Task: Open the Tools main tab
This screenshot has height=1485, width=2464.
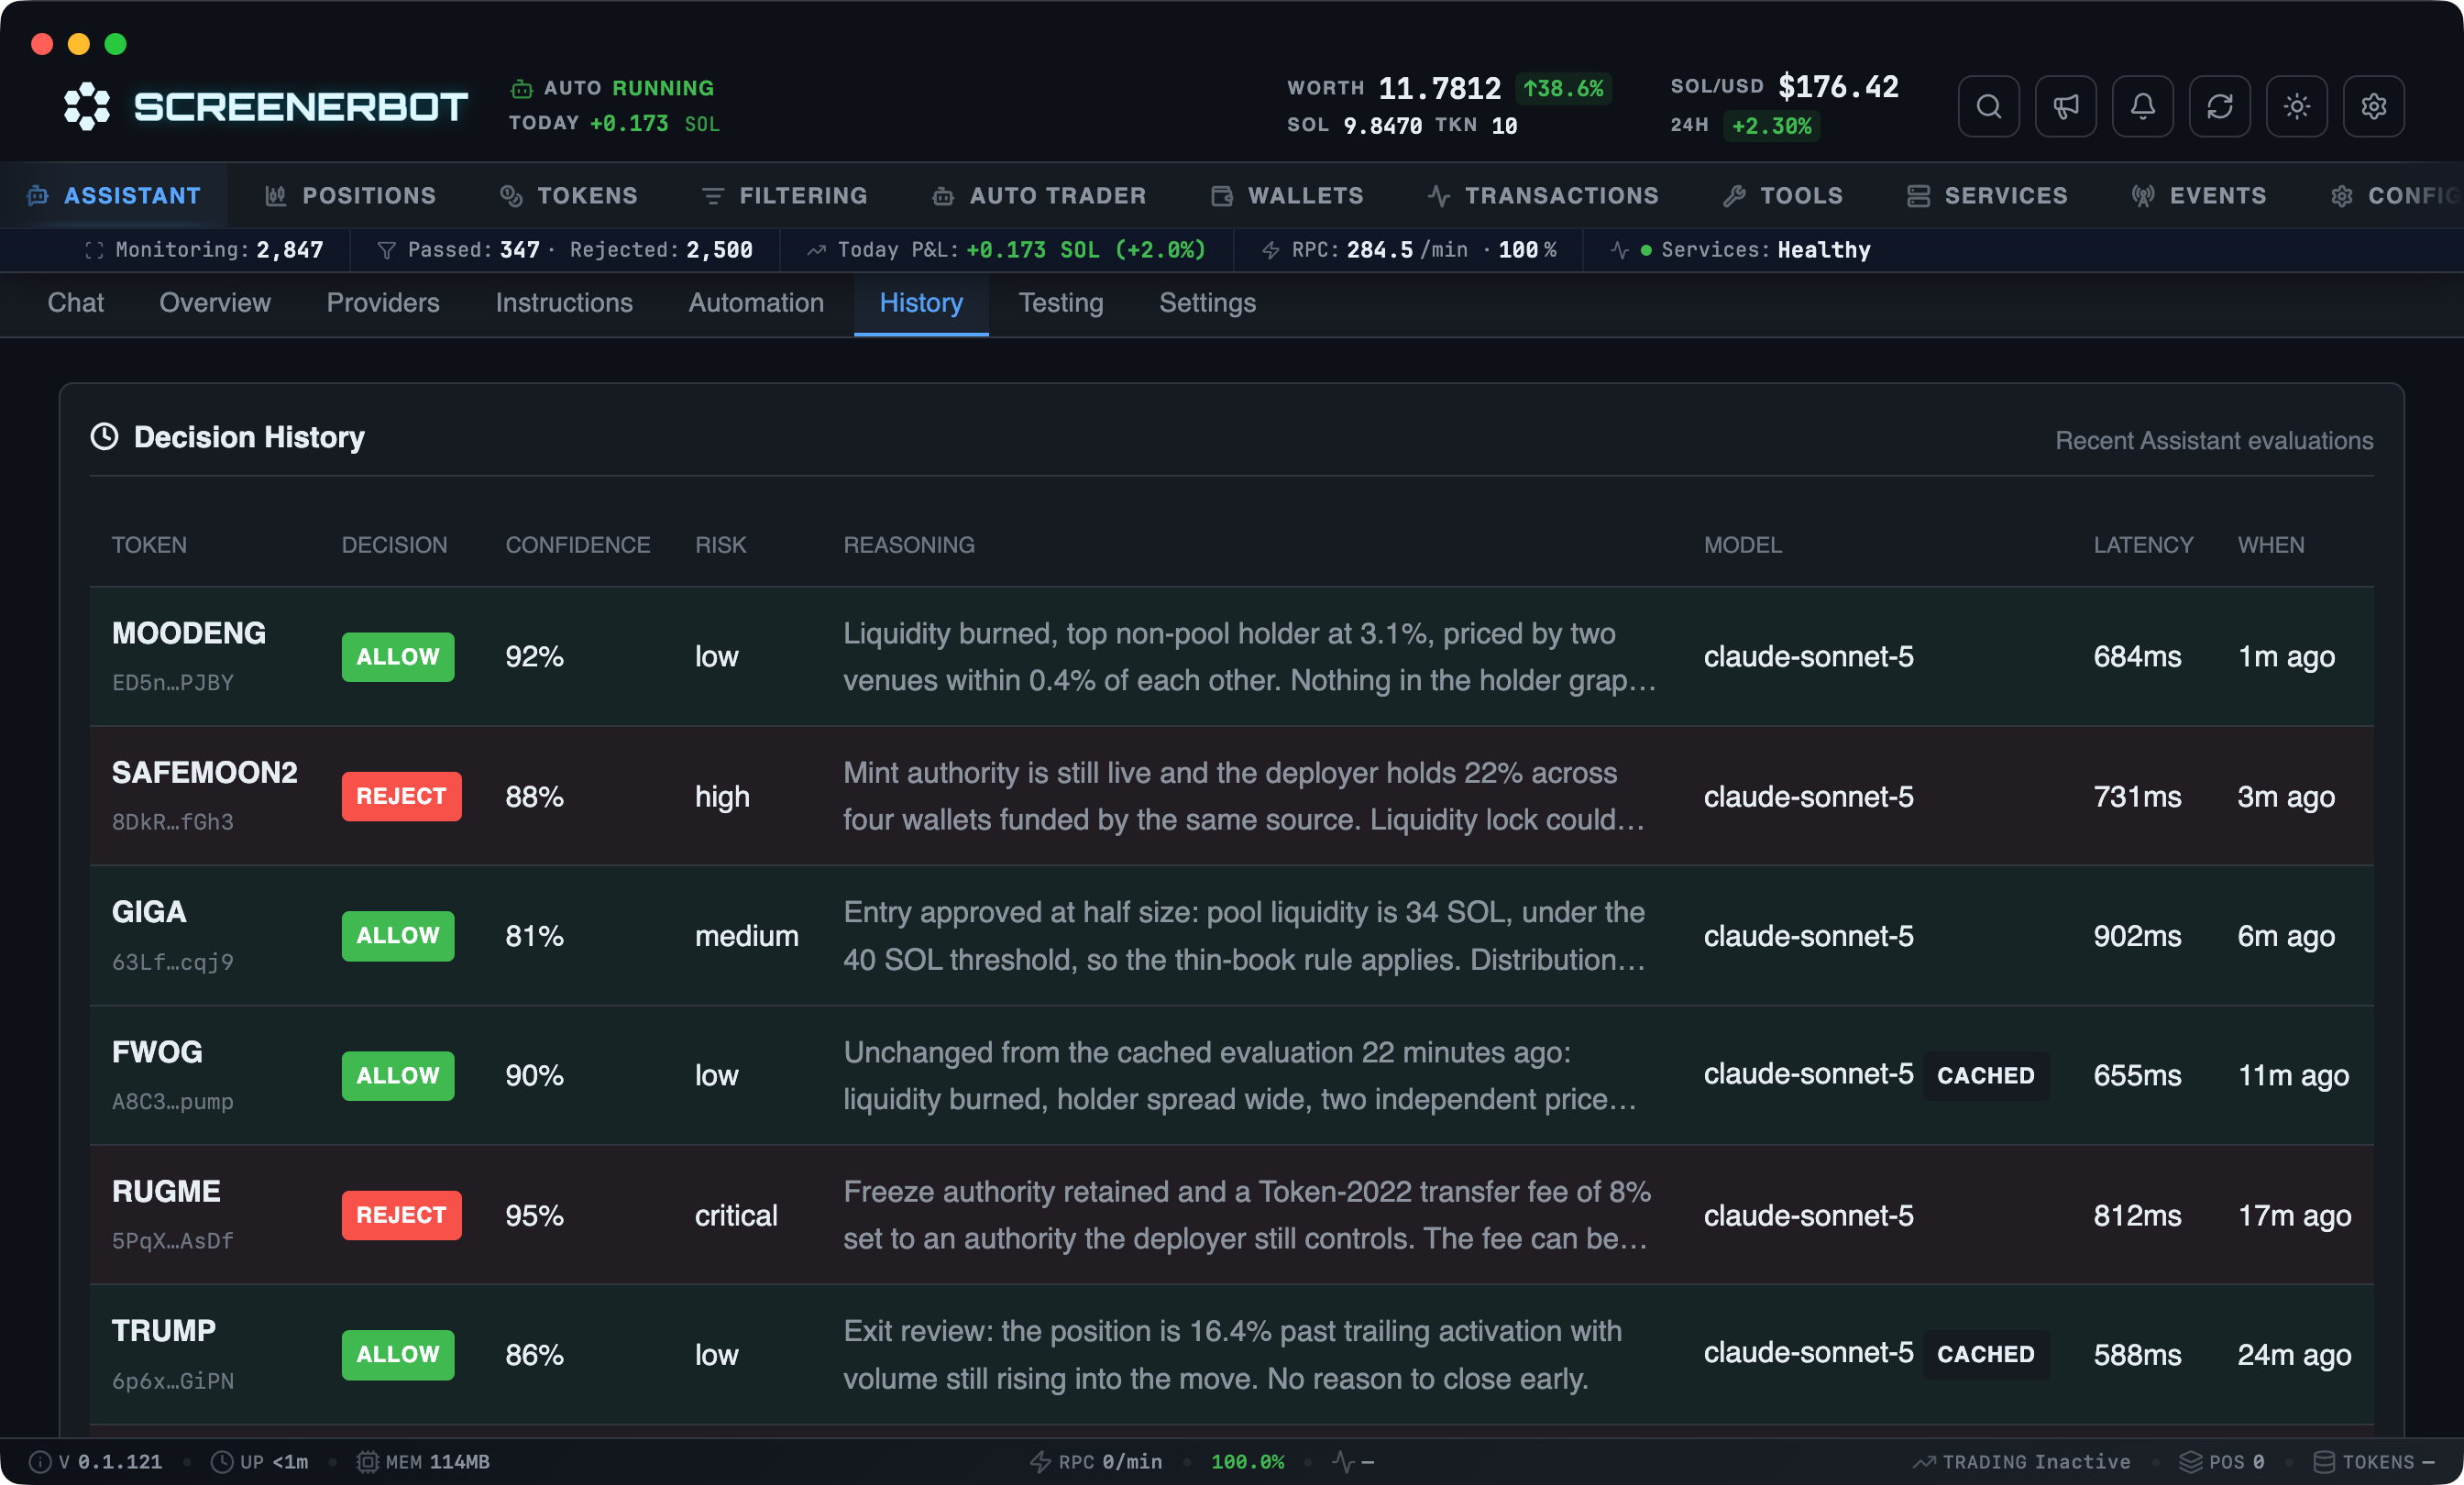Action: [x=1783, y=196]
